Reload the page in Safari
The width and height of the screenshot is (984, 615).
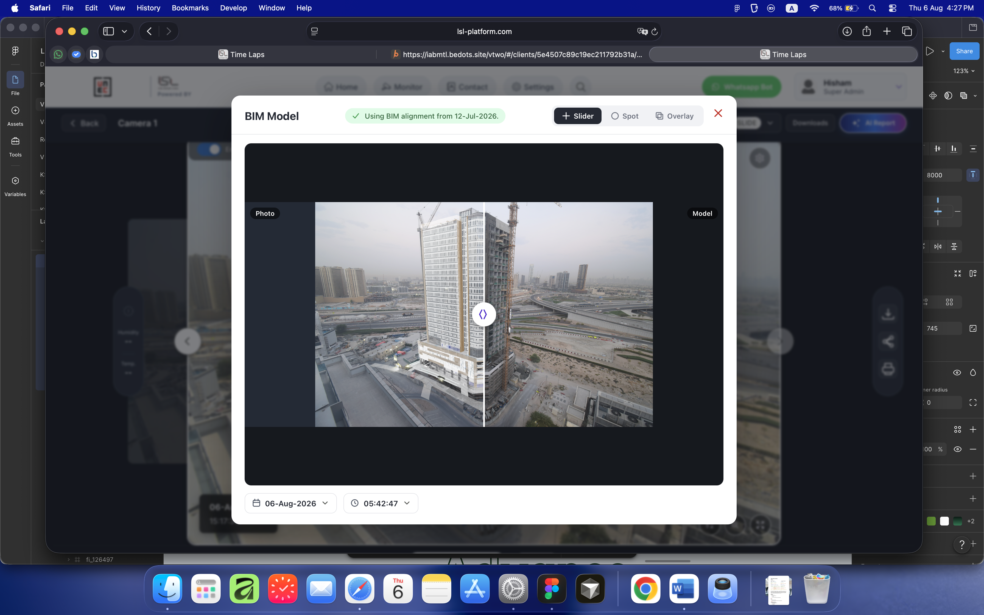(655, 31)
